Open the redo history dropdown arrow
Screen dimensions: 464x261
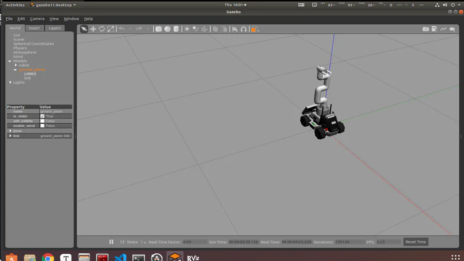(148, 29)
